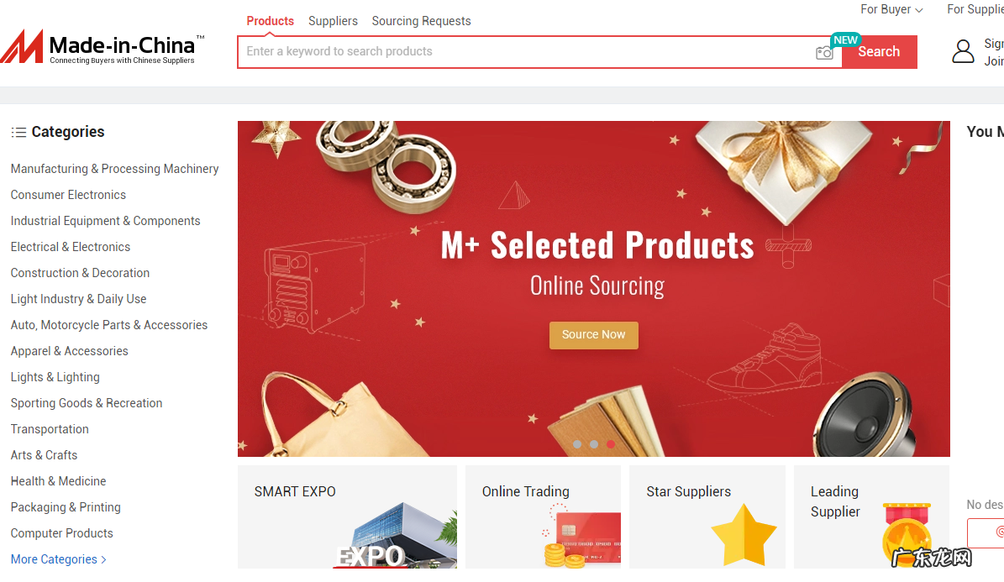The image size is (1004, 582).
Task: Open the Consumer Electronics category
Action: (68, 195)
